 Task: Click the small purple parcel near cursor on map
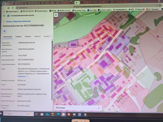(126, 50)
